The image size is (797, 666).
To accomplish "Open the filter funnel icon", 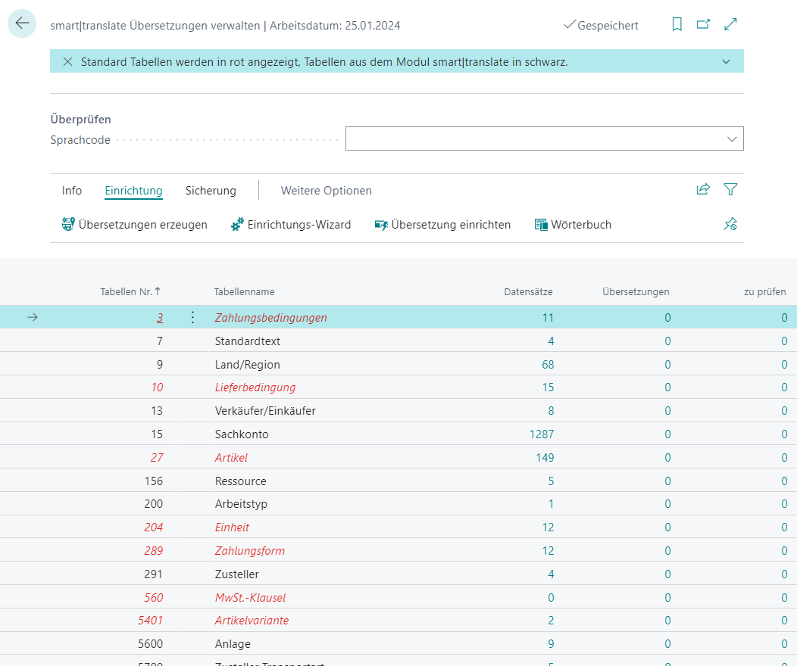I will tap(730, 190).
